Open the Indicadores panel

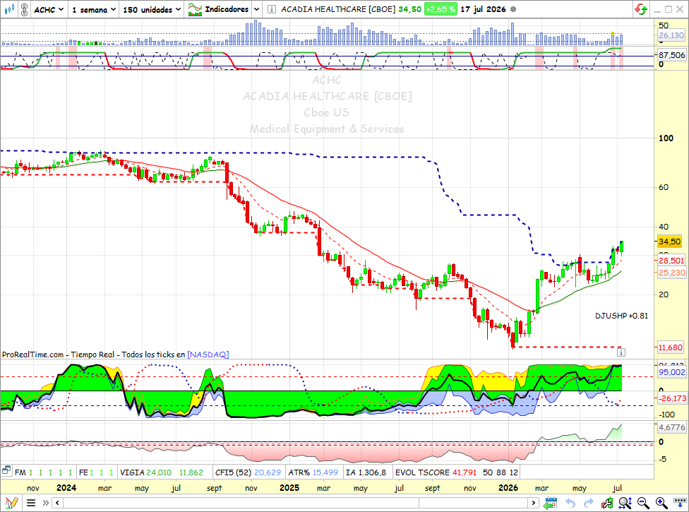[218, 9]
